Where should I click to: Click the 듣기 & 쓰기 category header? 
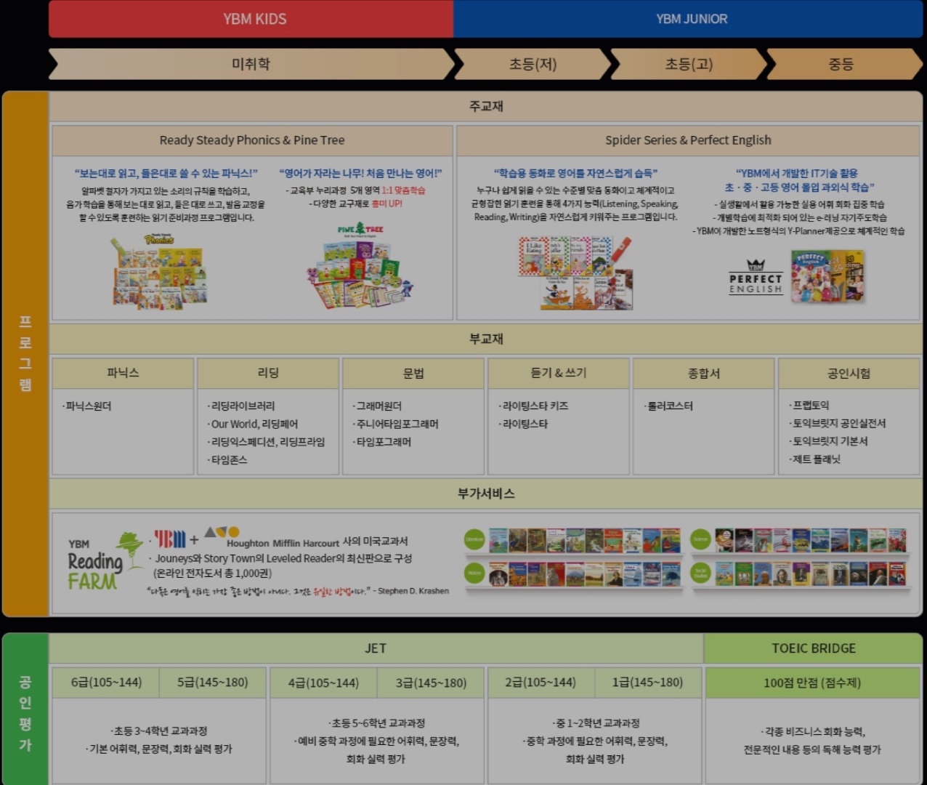559,373
